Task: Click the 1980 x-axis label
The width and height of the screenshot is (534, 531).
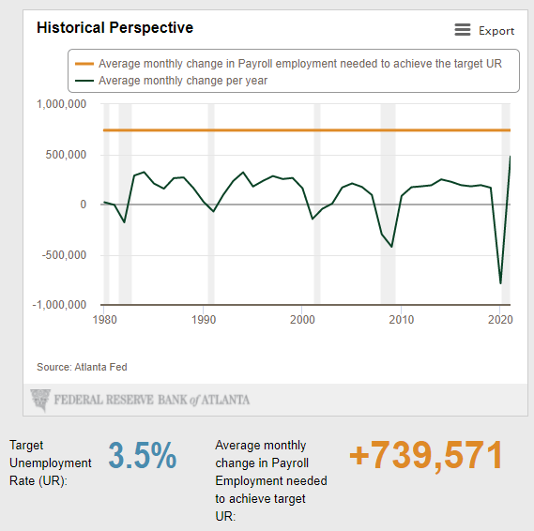Action: click(104, 320)
